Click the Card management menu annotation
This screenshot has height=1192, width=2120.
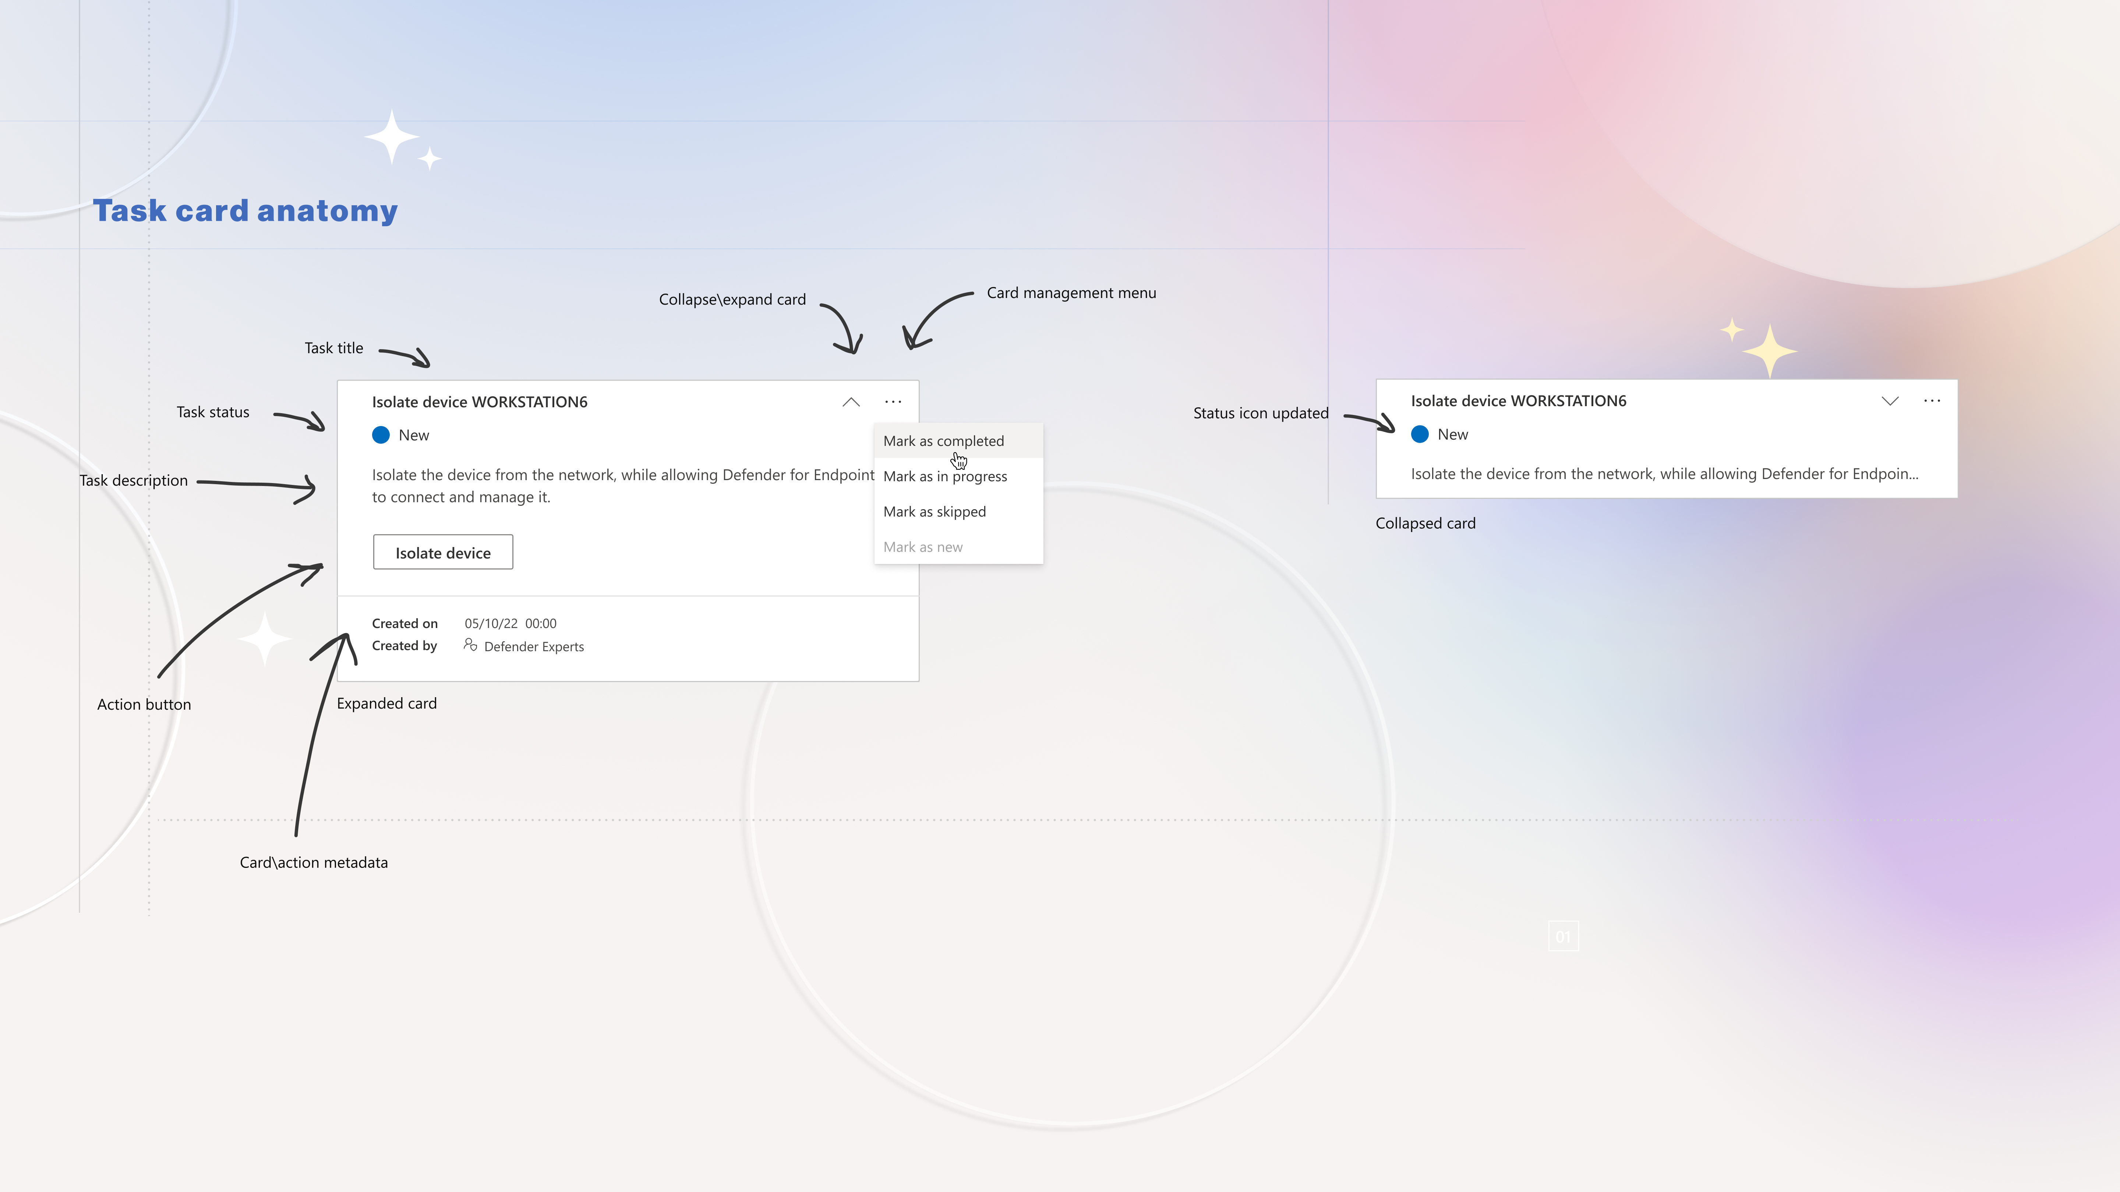coord(1071,293)
